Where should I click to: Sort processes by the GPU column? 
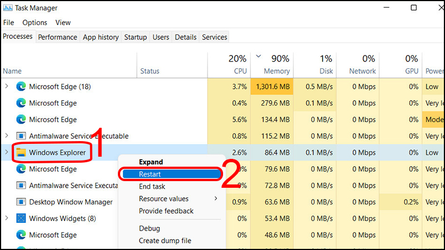(x=400, y=65)
